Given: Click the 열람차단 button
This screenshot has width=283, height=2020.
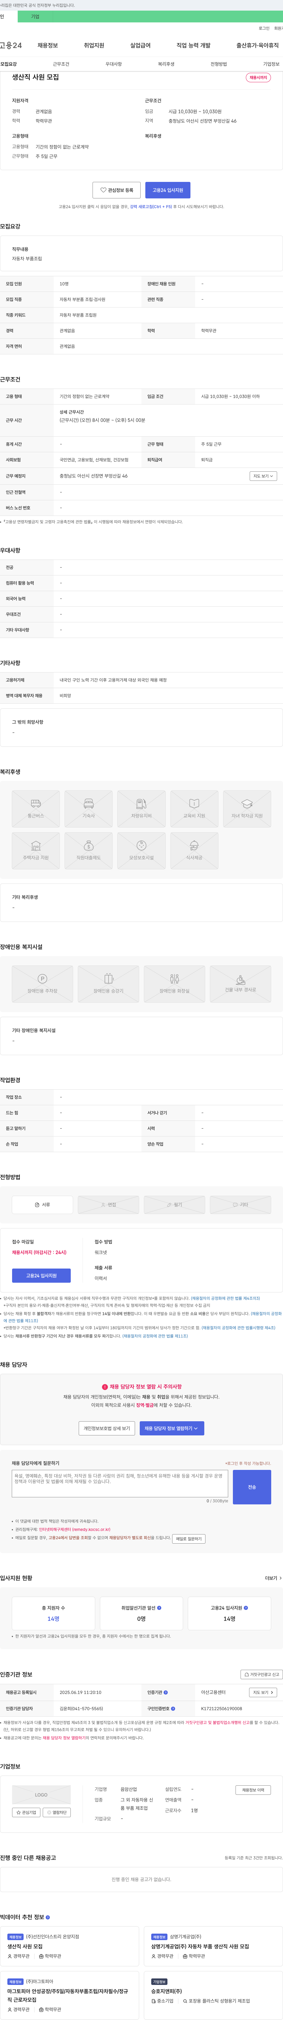Looking at the screenshot, I should (57, 1812).
